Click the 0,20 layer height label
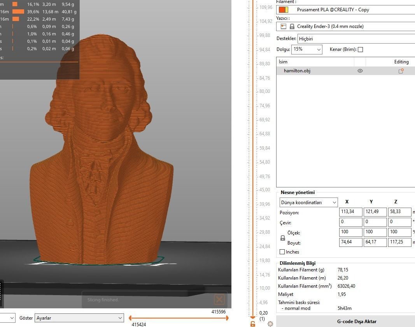 coord(263,313)
